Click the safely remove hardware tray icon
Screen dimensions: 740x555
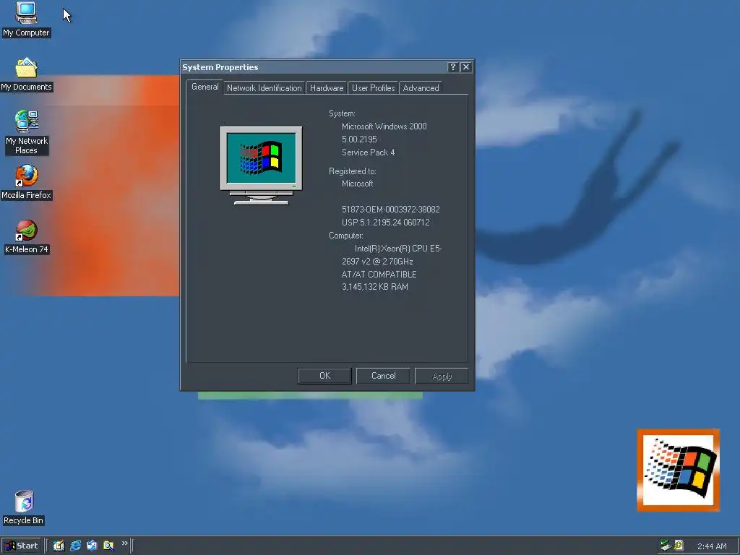666,546
